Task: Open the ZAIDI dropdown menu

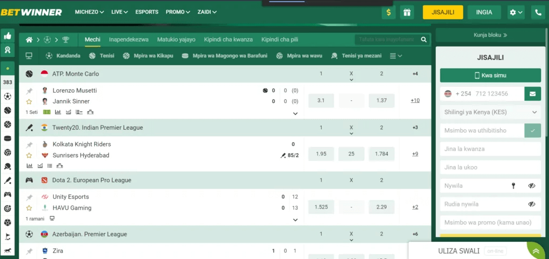Action: (x=207, y=12)
